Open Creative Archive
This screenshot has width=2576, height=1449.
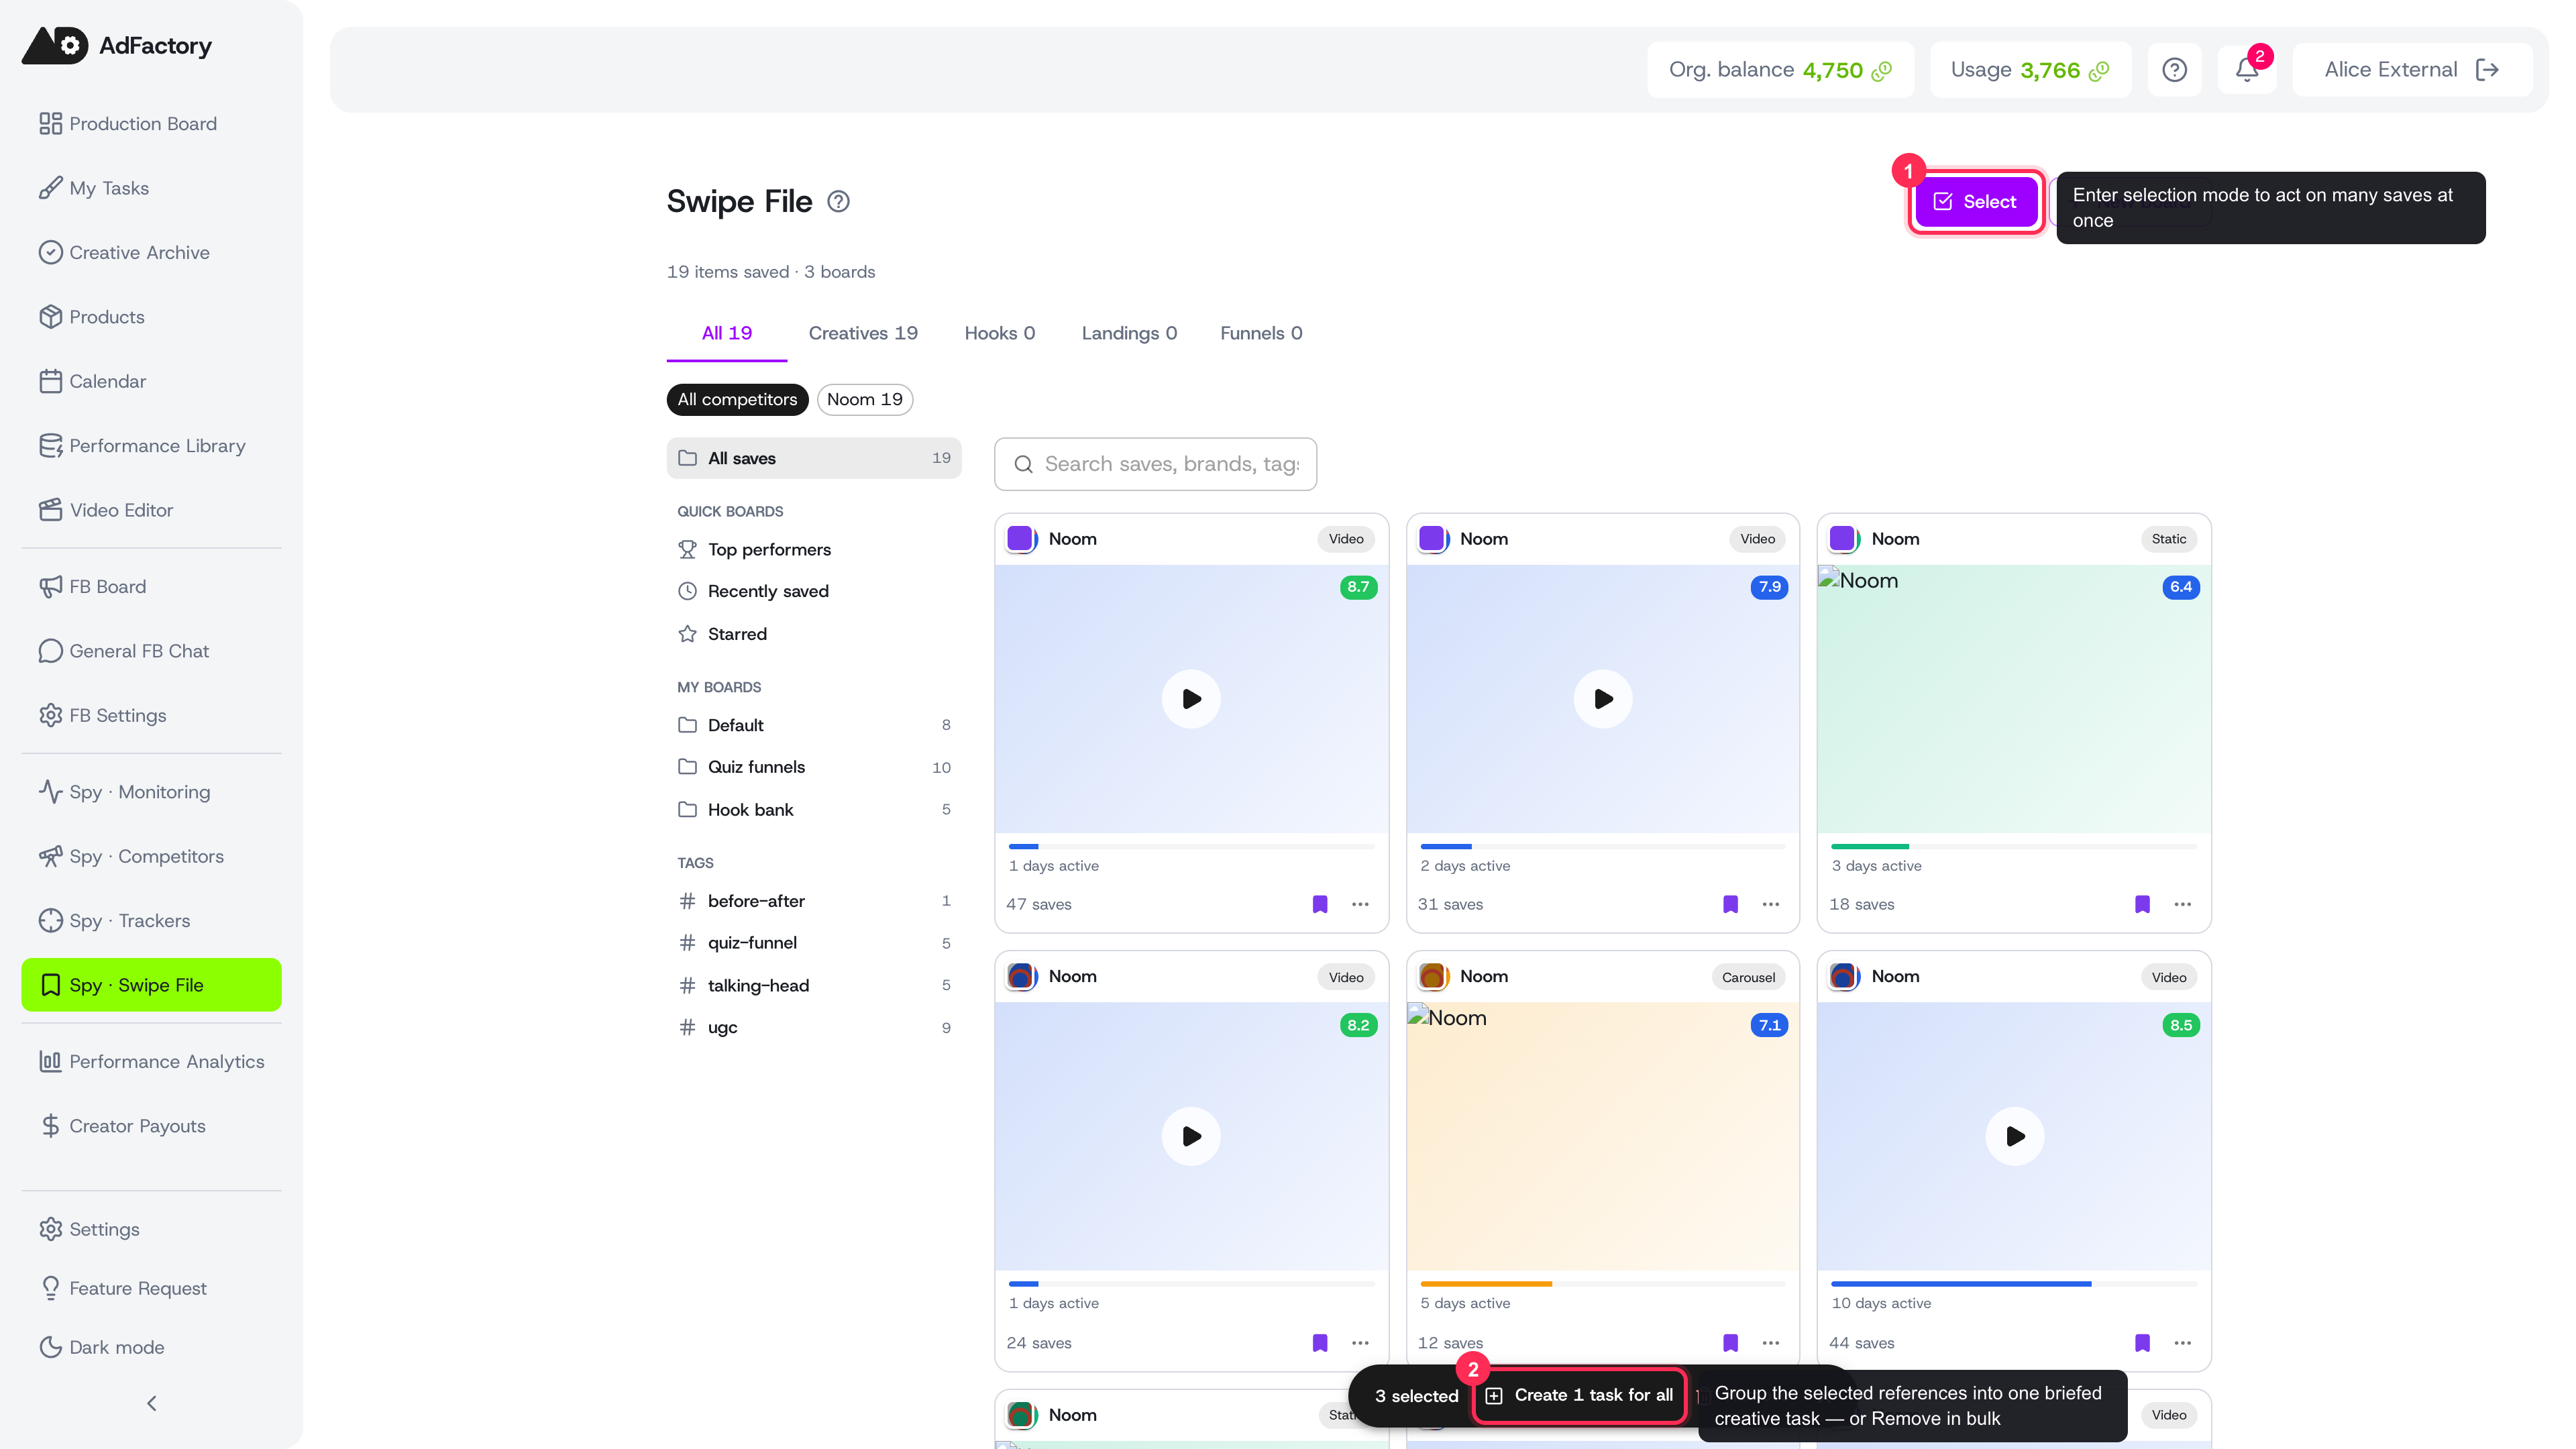[x=151, y=253]
